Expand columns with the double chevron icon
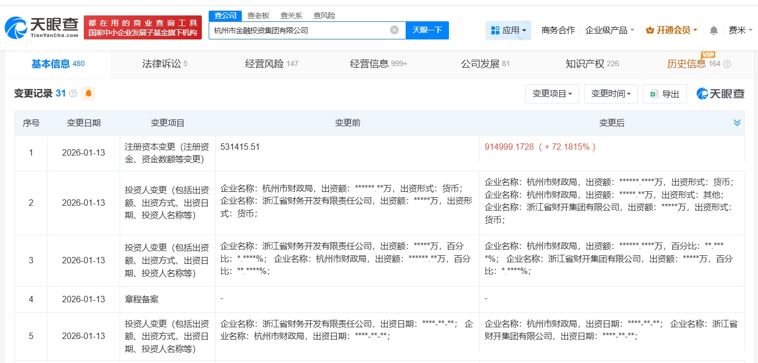The height and width of the screenshot is (363, 758). pos(737,123)
